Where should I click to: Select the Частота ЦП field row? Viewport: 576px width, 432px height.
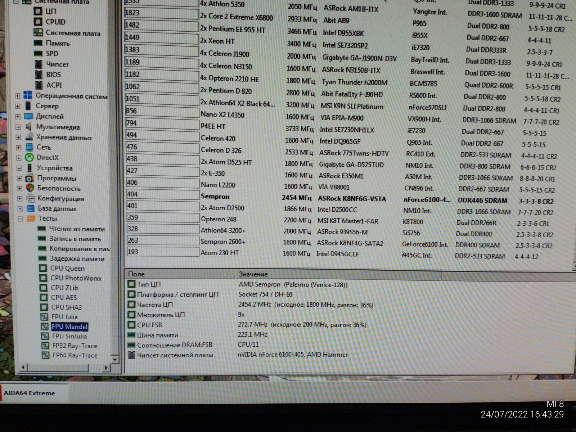[x=250, y=305]
